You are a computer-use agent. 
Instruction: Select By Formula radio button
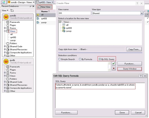pyautogui.click(x=80, y=59)
